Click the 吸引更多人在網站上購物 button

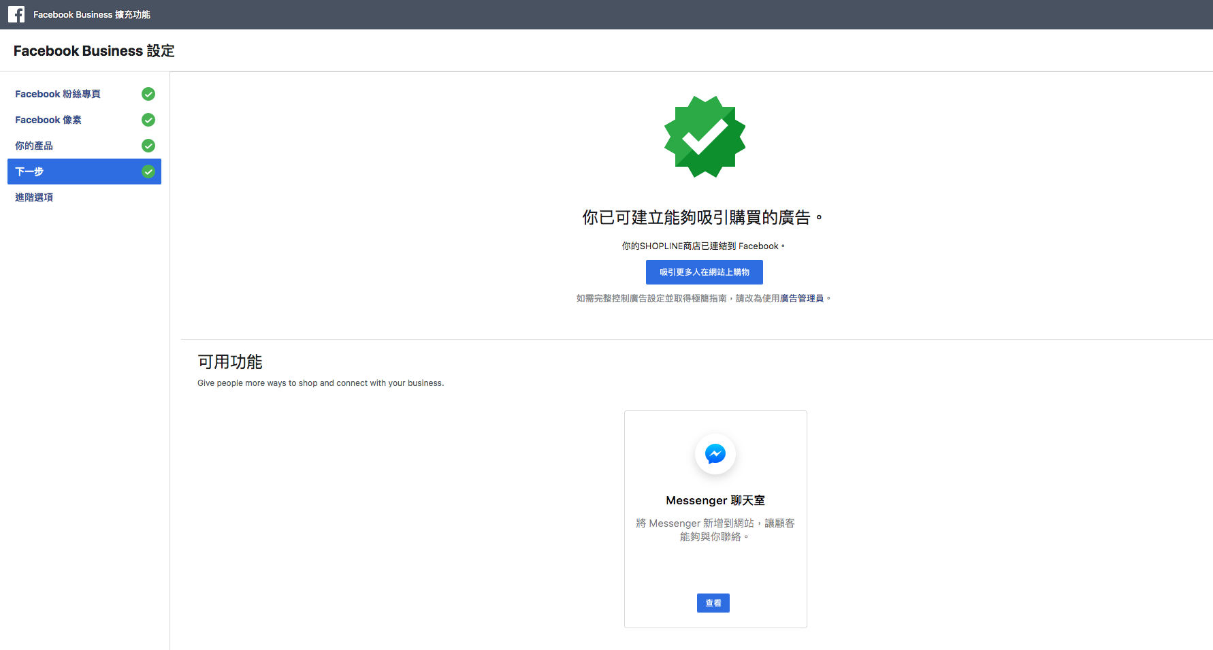point(705,272)
